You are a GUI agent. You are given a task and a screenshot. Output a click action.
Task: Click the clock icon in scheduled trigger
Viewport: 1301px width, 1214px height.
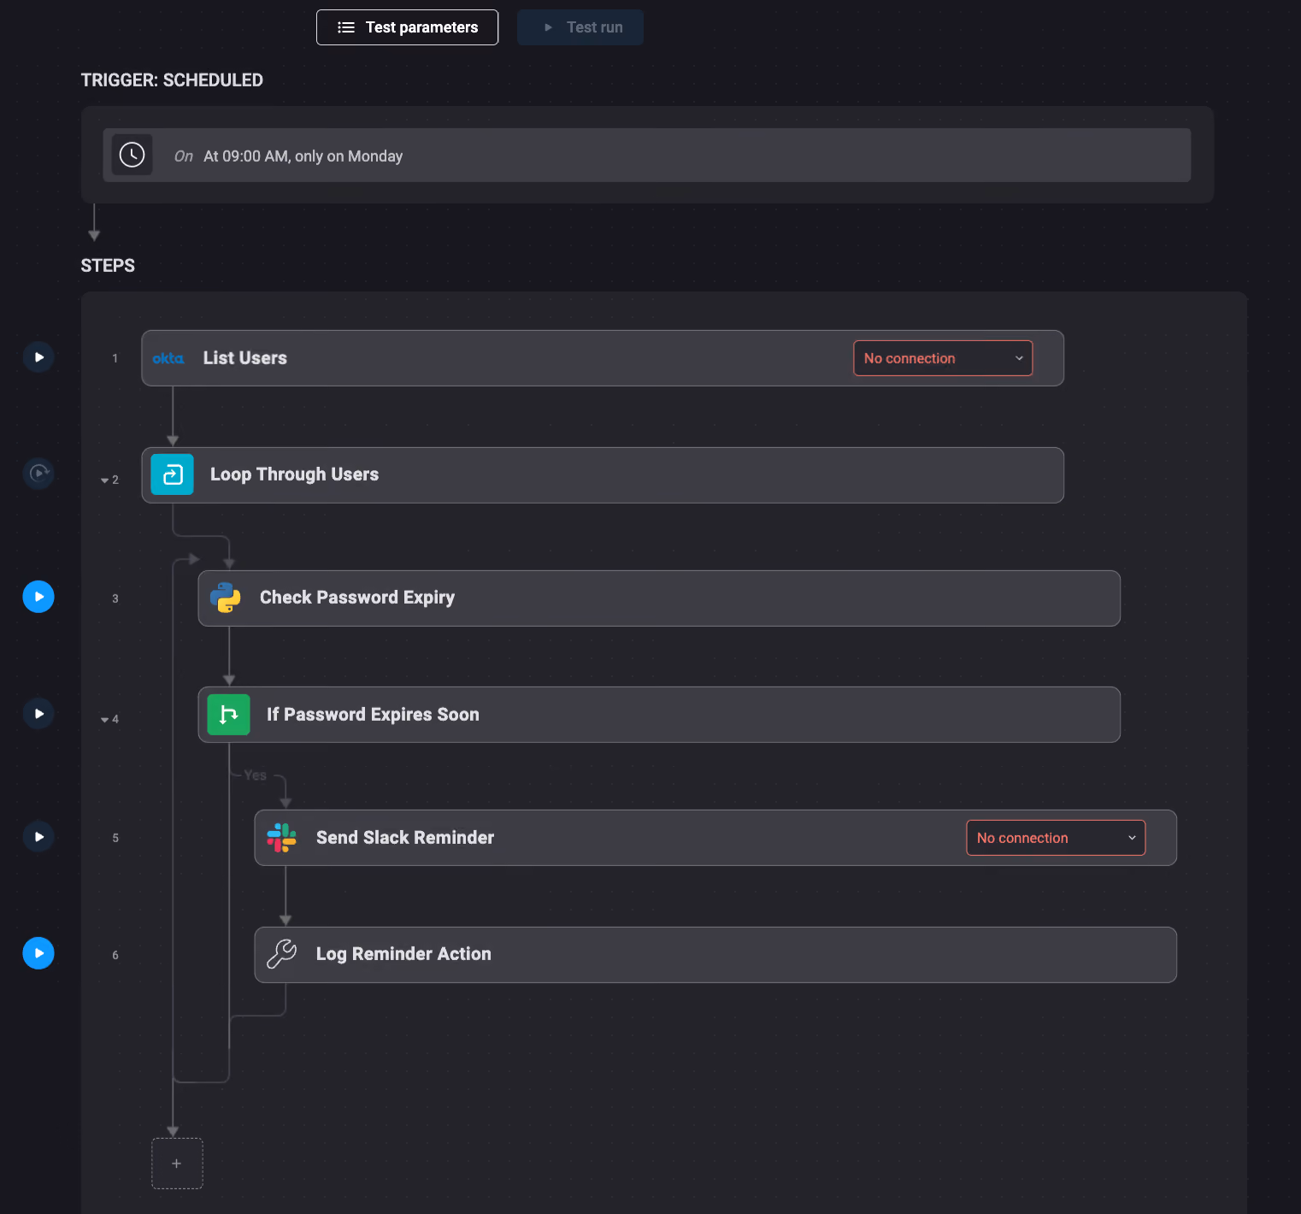tap(132, 155)
